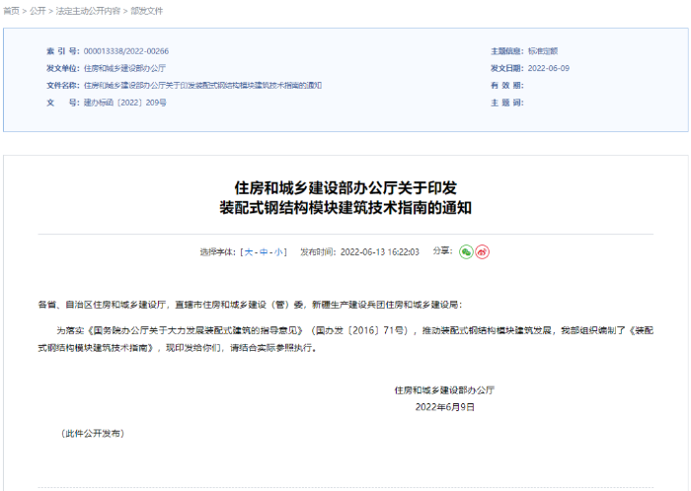Screen dimensions: 691x491
Task: Click index number 000013338/2022-00266
Action: tap(125, 51)
